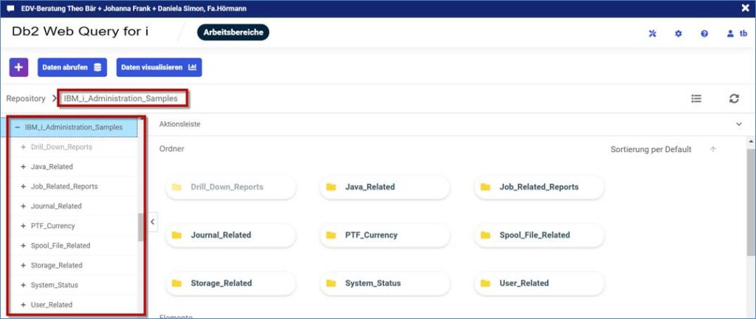Open the Arbeitsbereiche pill
756x319 pixels.
[233, 32]
